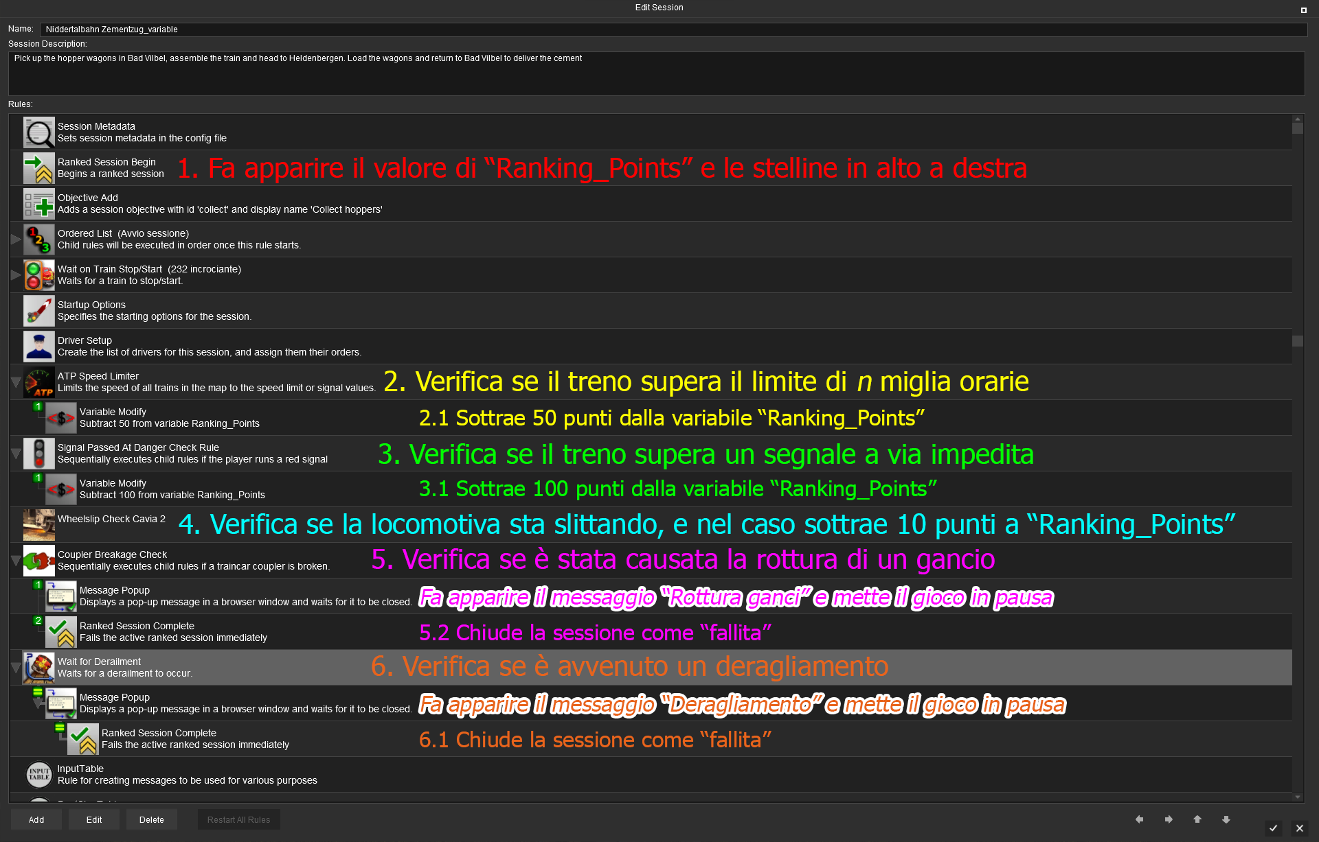
Task: Click Ranked Session Complete icon under Derailment
Action: tap(82, 739)
